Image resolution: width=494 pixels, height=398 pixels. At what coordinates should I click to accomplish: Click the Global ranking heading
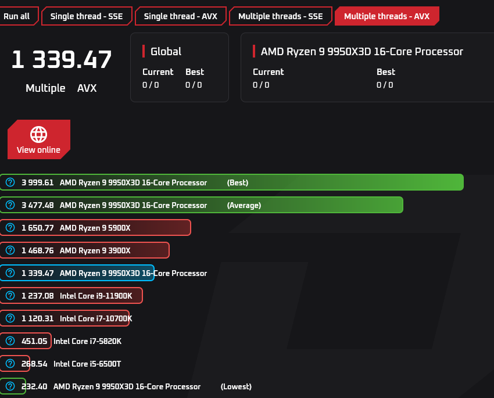(x=166, y=51)
